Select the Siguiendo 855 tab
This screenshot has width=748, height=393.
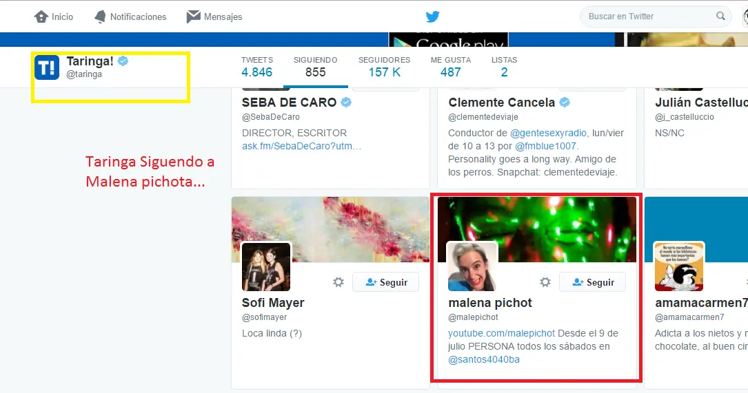pyautogui.click(x=315, y=67)
